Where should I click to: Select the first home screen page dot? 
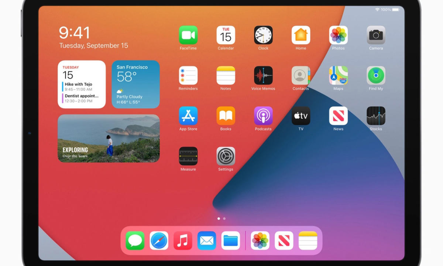[219, 218]
